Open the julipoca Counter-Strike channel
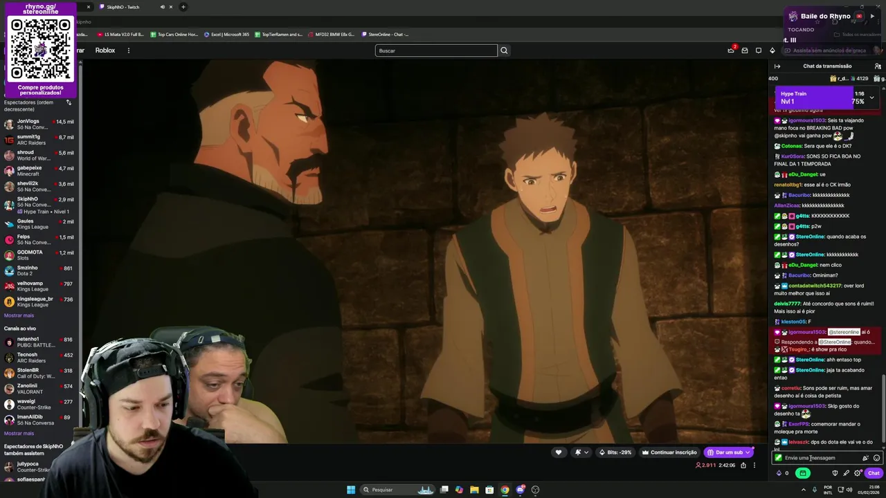The width and height of the screenshot is (886, 498). coord(39,467)
